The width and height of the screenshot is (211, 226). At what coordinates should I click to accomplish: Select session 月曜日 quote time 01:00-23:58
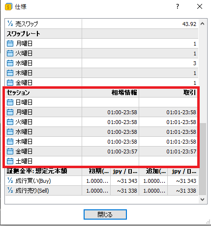point(122,112)
